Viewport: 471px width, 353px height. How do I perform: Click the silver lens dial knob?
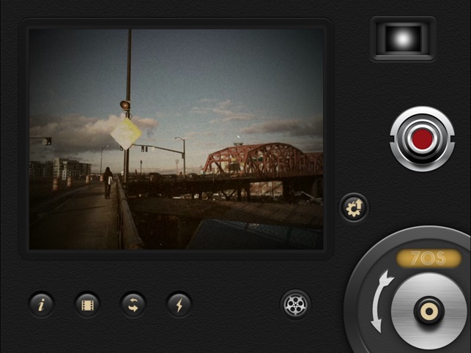[429, 311]
